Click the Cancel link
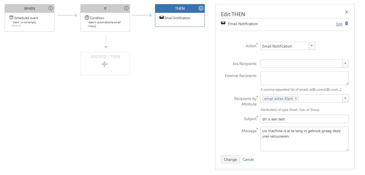The image size is (365, 175). pyautogui.click(x=248, y=159)
